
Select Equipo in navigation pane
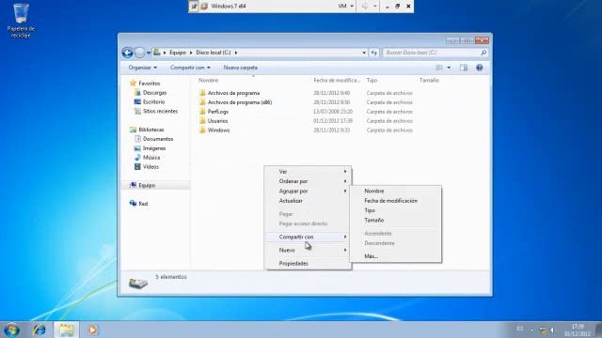pyautogui.click(x=147, y=185)
